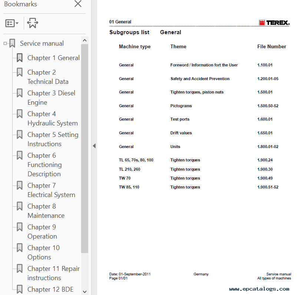Click machine type 'TL 65, 70s, 80, 100'
The image size is (308, 295).
pos(136,160)
